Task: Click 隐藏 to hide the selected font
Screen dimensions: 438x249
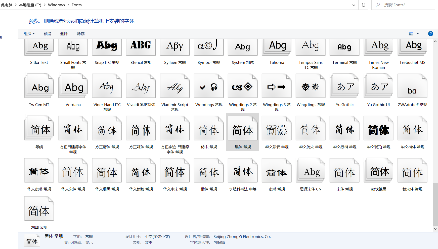Action: (80, 33)
